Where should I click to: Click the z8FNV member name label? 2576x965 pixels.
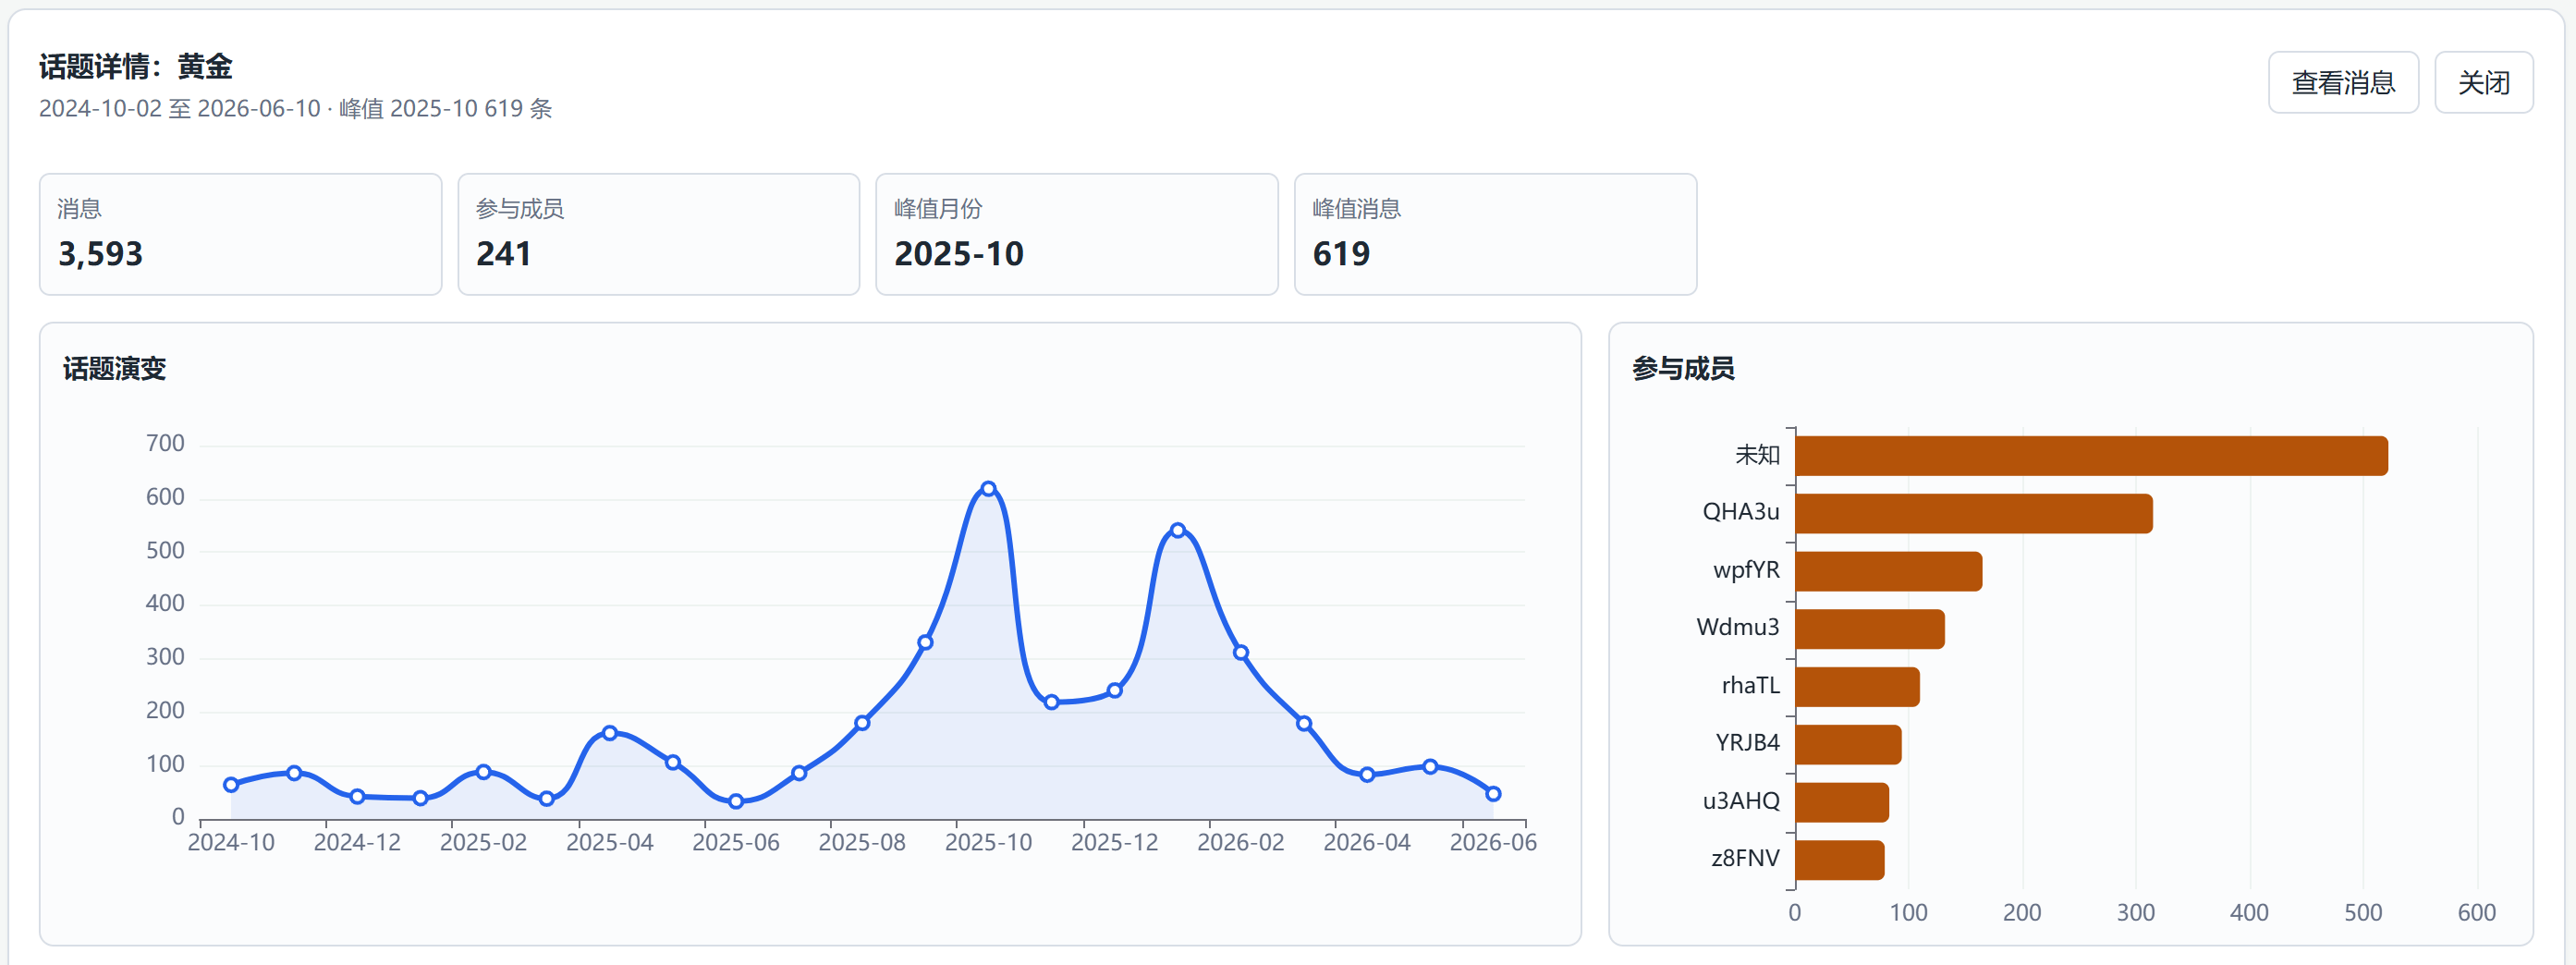click(x=1745, y=858)
